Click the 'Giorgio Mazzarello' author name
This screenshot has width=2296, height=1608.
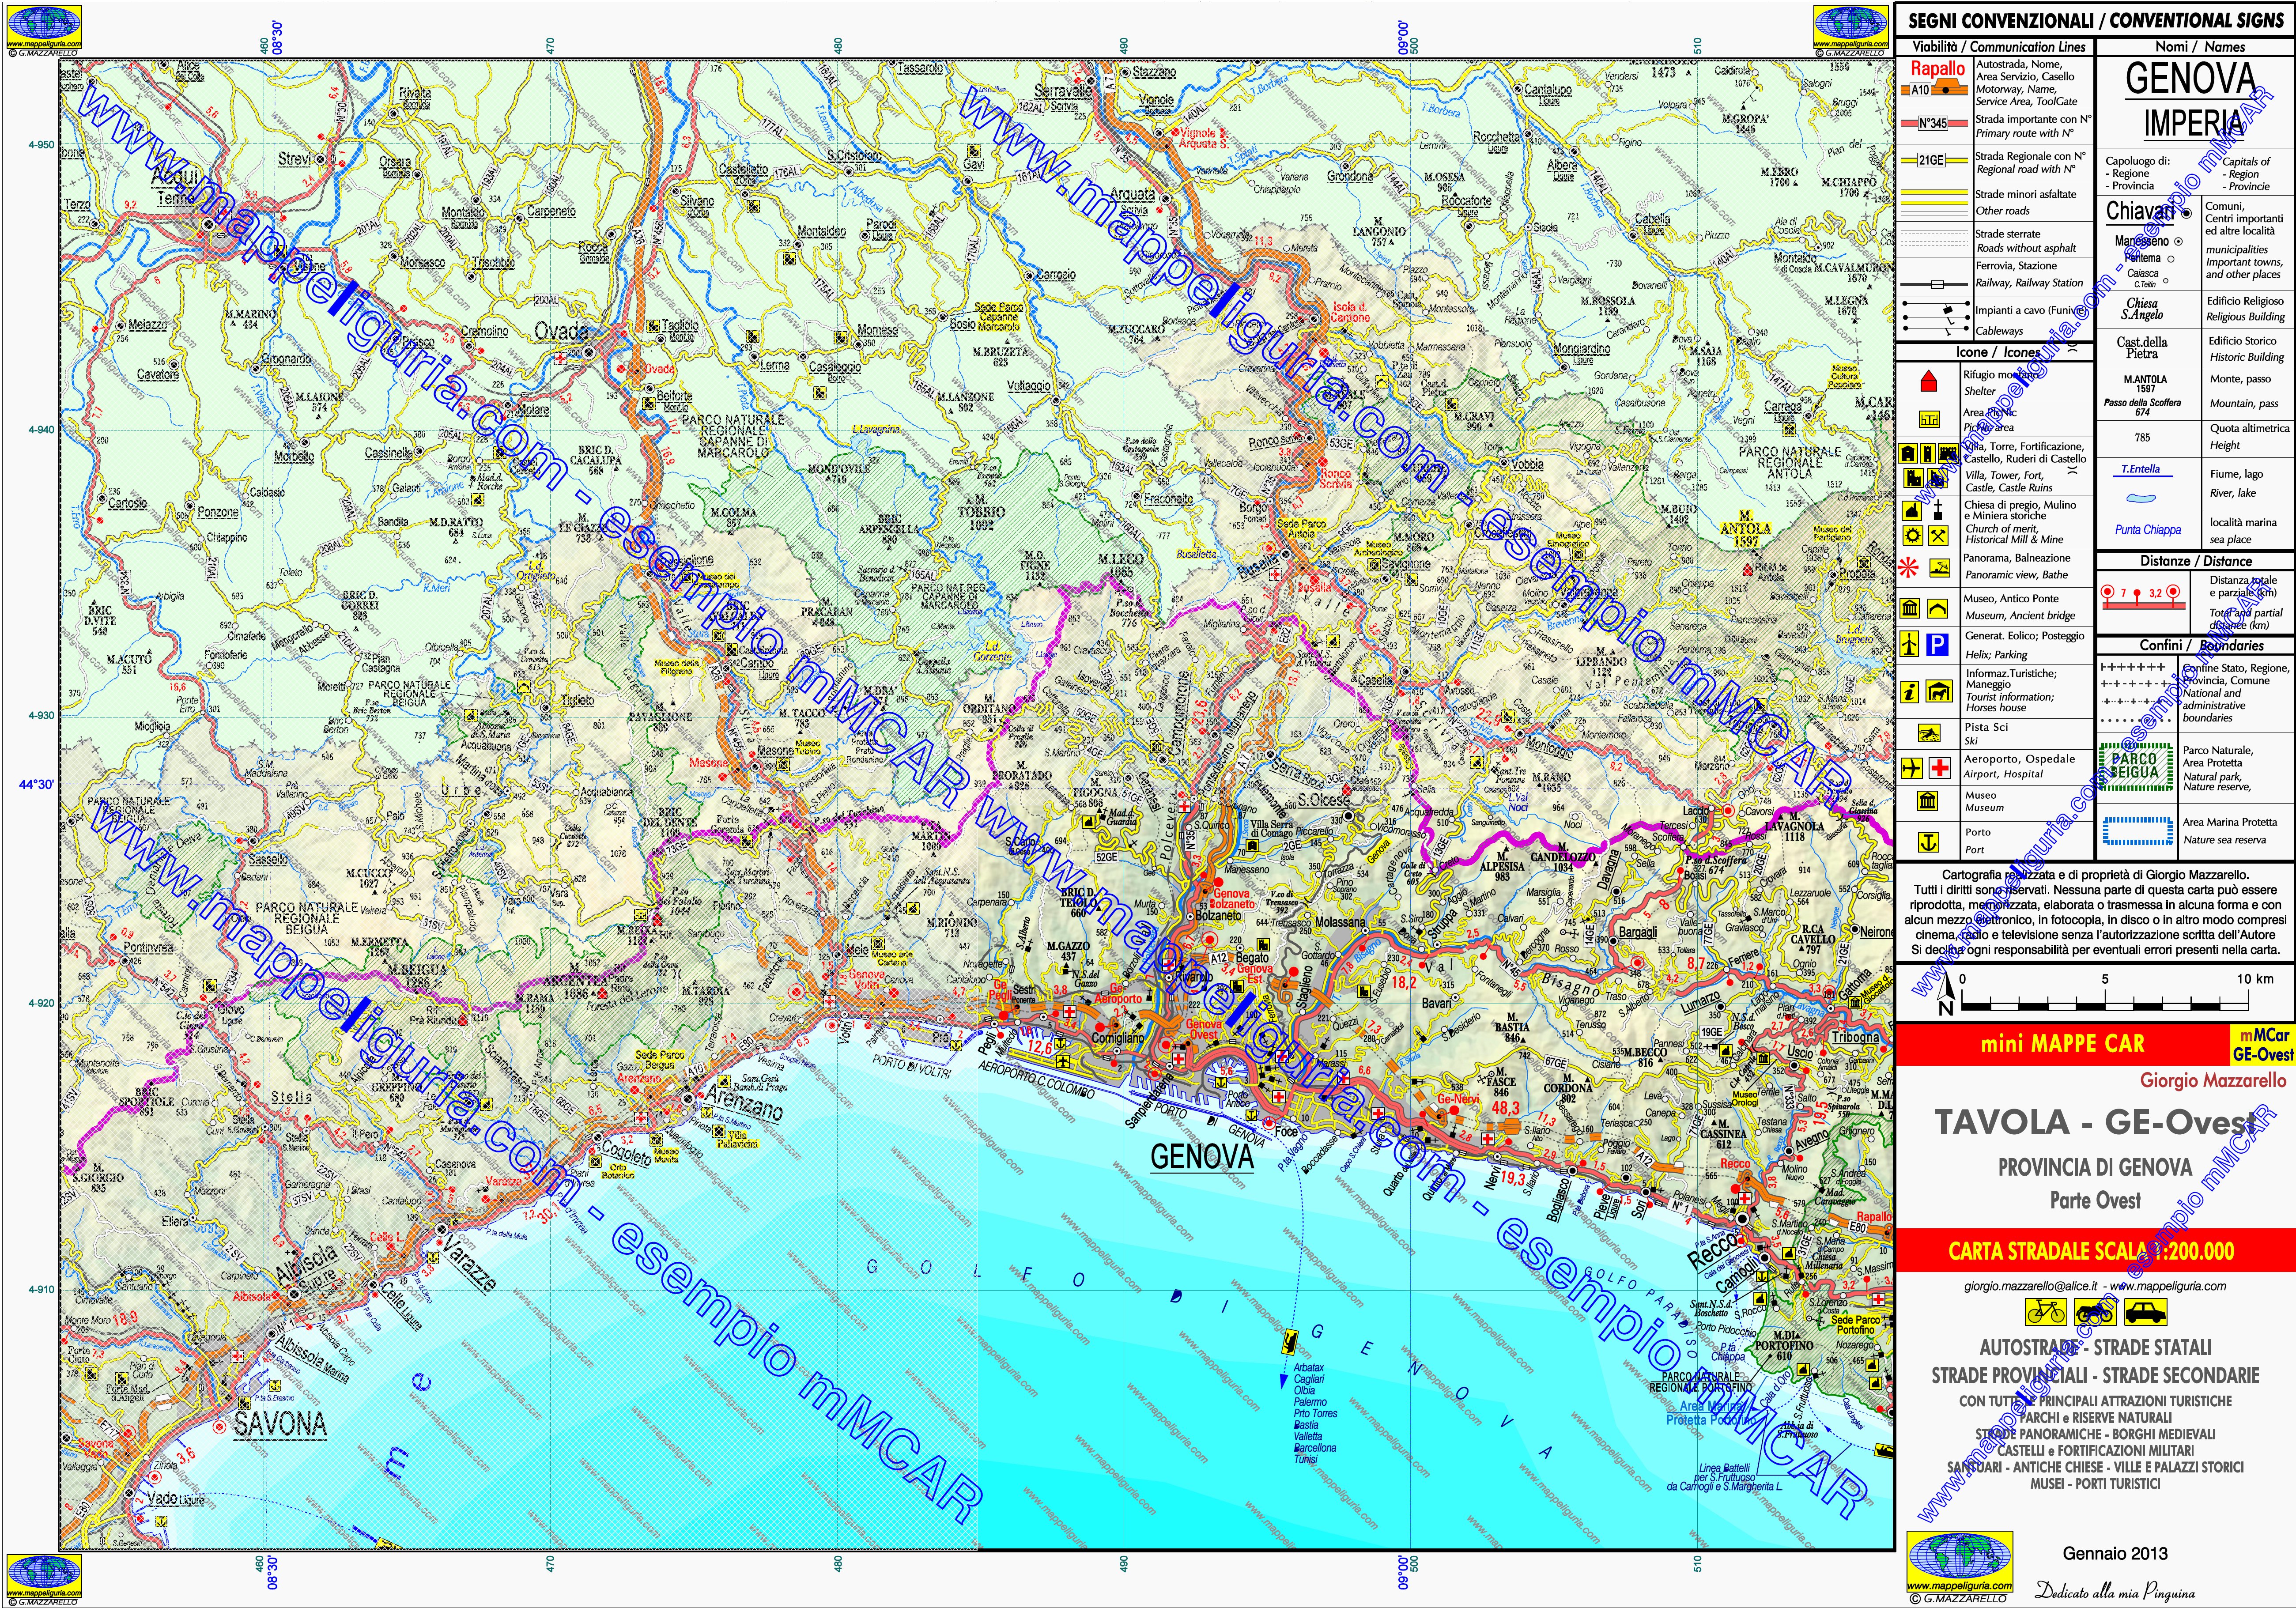pos(2212,1080)
